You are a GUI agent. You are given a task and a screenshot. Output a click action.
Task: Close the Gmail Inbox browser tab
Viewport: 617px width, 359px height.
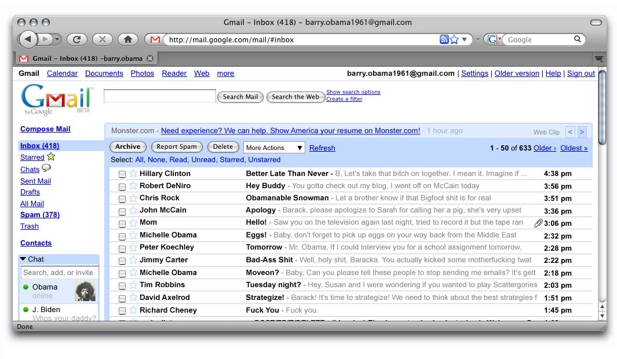pos(150,58)
